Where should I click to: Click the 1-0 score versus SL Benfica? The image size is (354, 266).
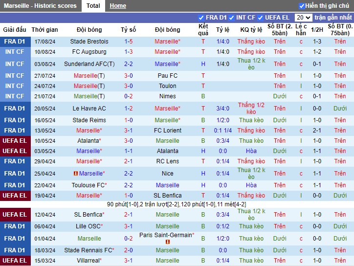(129, 195)
